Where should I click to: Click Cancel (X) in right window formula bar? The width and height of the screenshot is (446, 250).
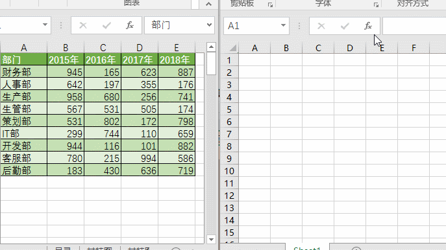[321, 26]
